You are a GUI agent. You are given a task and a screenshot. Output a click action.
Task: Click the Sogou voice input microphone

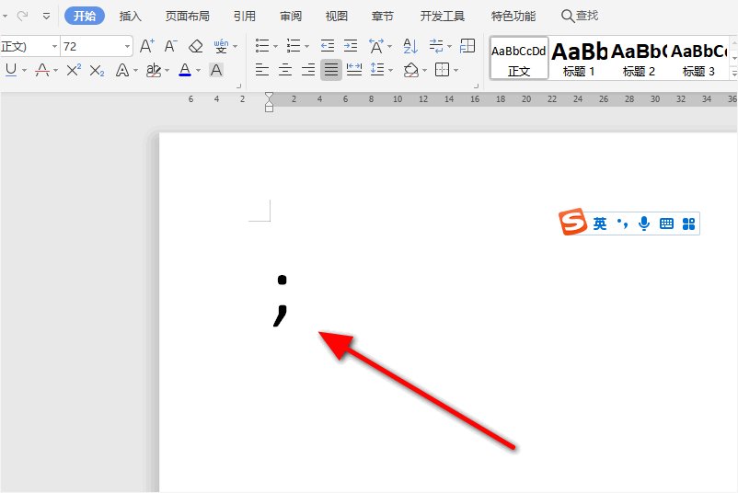coord(645,224)
